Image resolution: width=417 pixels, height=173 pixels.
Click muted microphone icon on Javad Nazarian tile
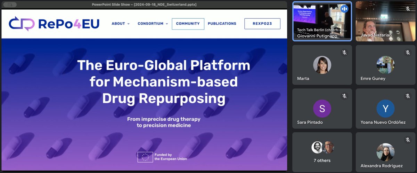point(408,9)
